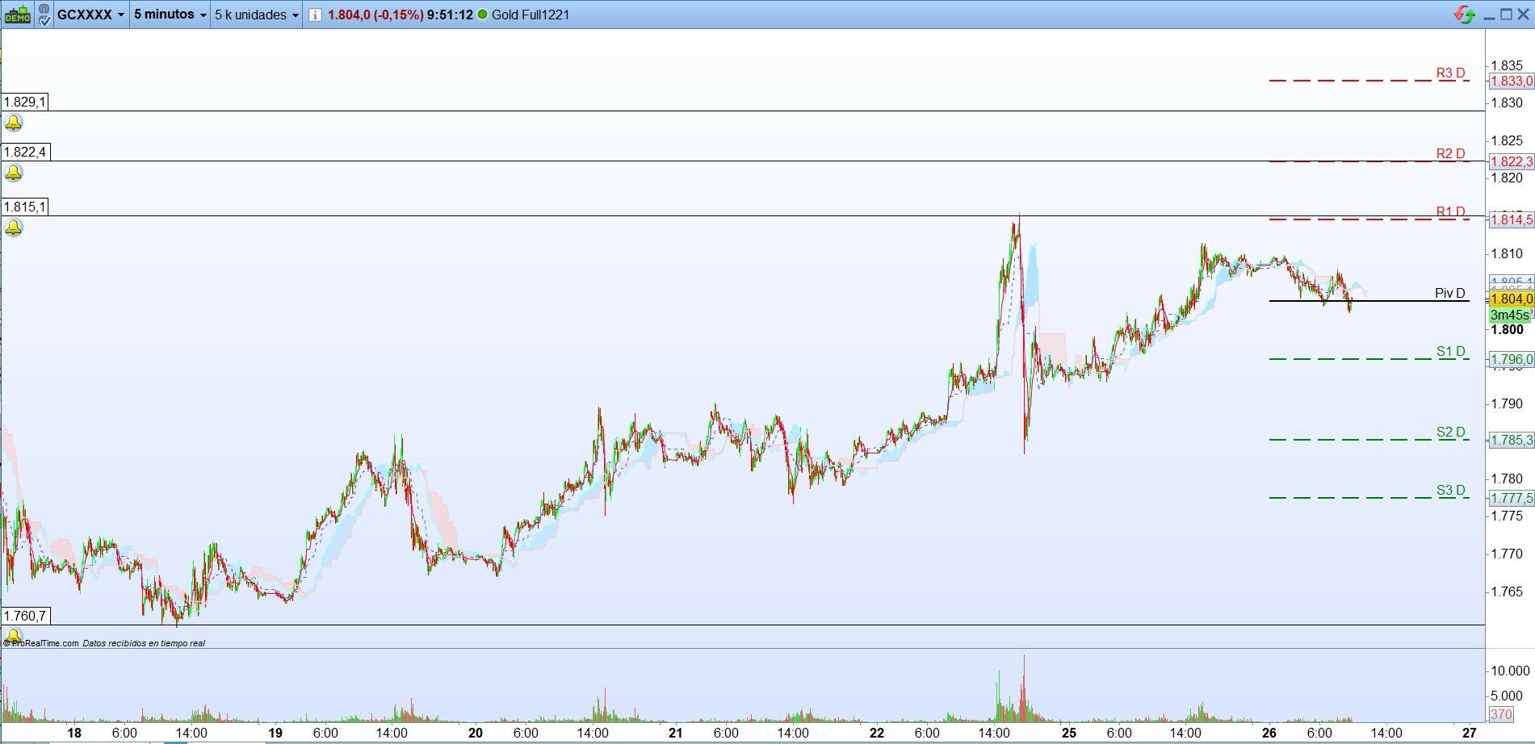Click the 10.000 volume axis label

point(1510,671)
